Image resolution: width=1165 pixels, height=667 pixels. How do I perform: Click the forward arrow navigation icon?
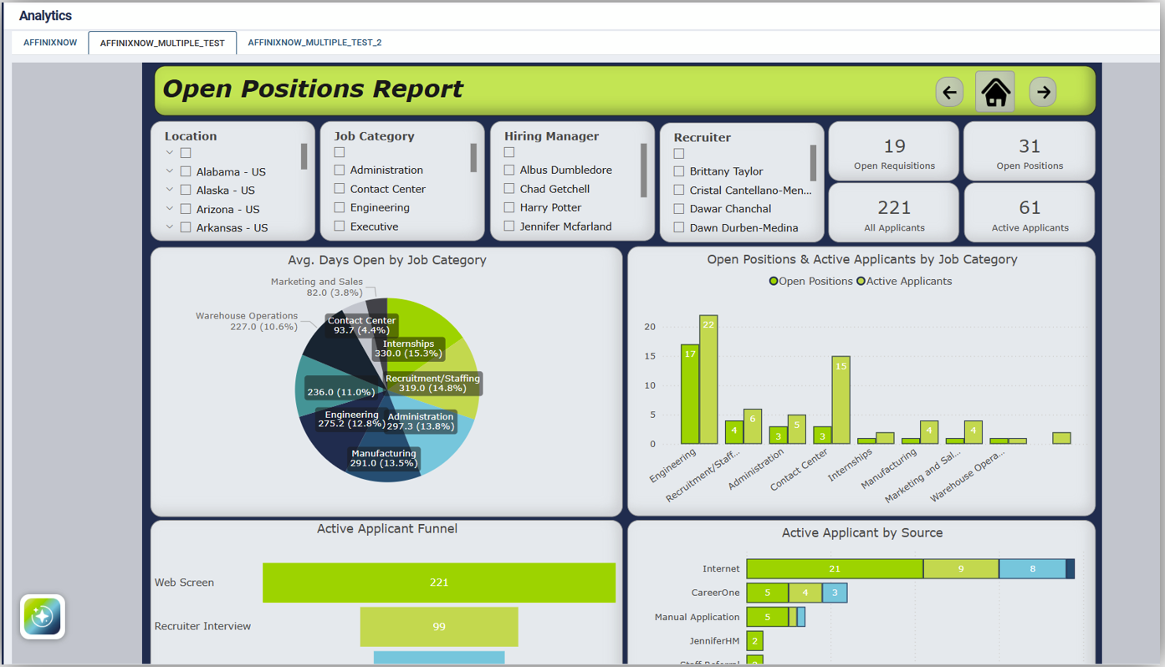click(1043, 92)
